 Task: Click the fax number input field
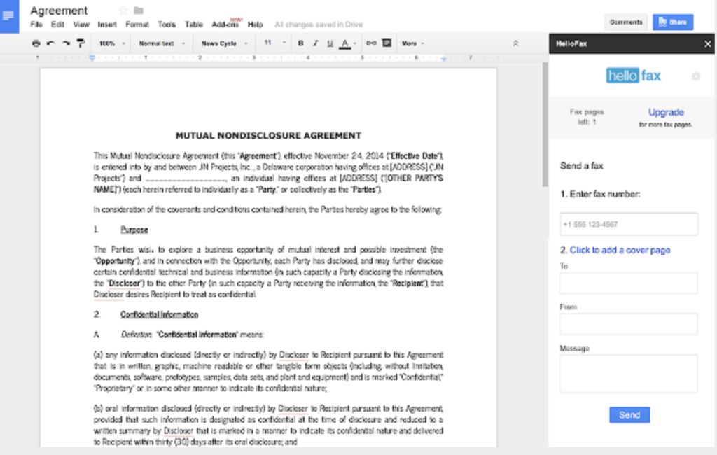coord(628,224)
